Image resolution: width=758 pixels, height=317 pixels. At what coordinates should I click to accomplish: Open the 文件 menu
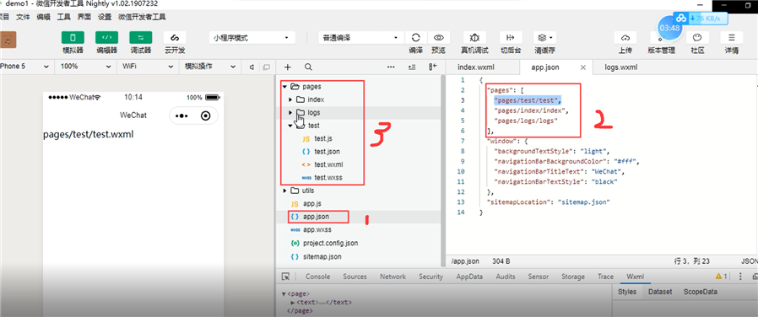click(x=23, y=17)
